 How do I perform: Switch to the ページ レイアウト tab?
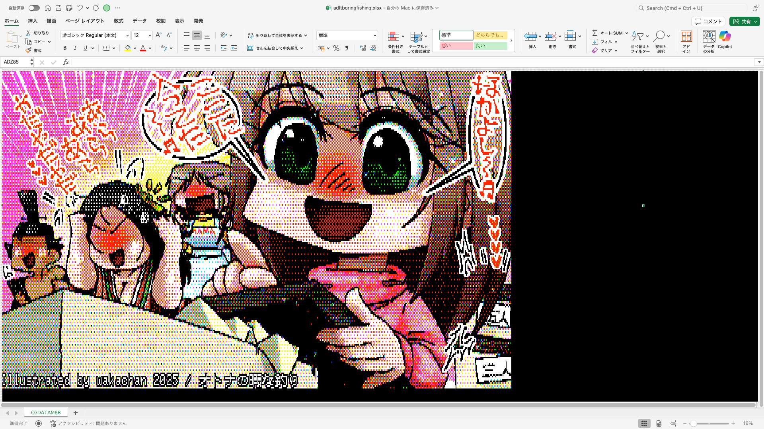tap(85, 21)
